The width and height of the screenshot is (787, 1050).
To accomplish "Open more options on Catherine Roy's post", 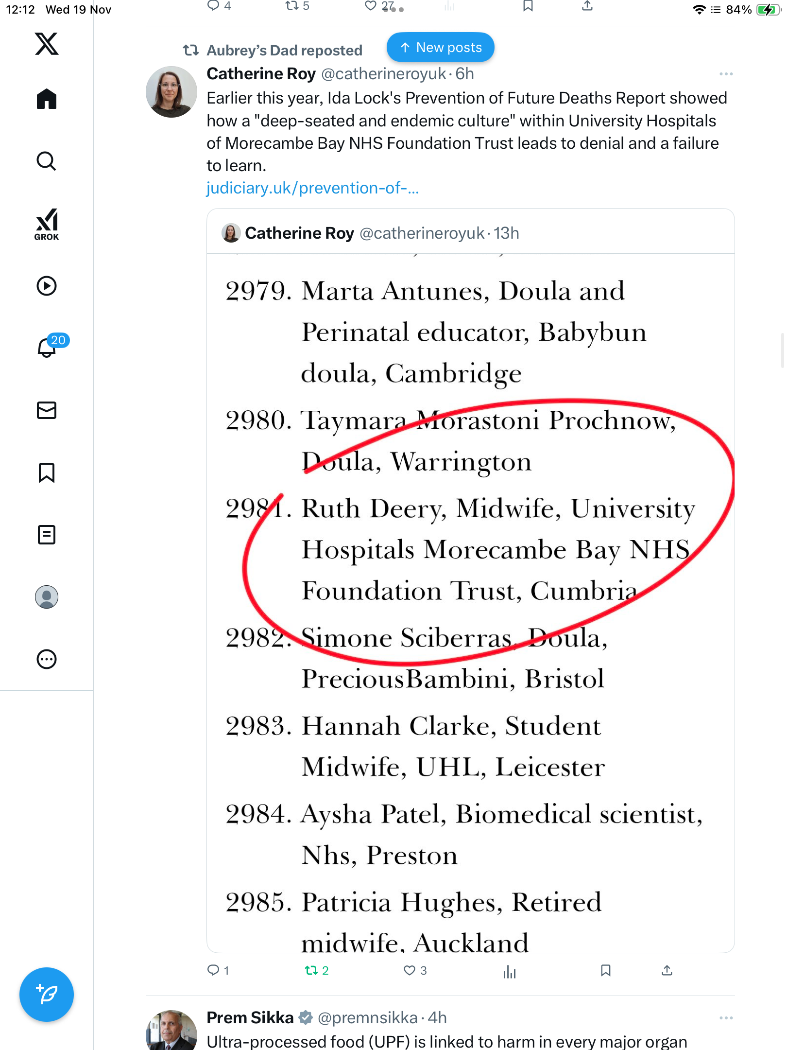I will click(726, 74).
